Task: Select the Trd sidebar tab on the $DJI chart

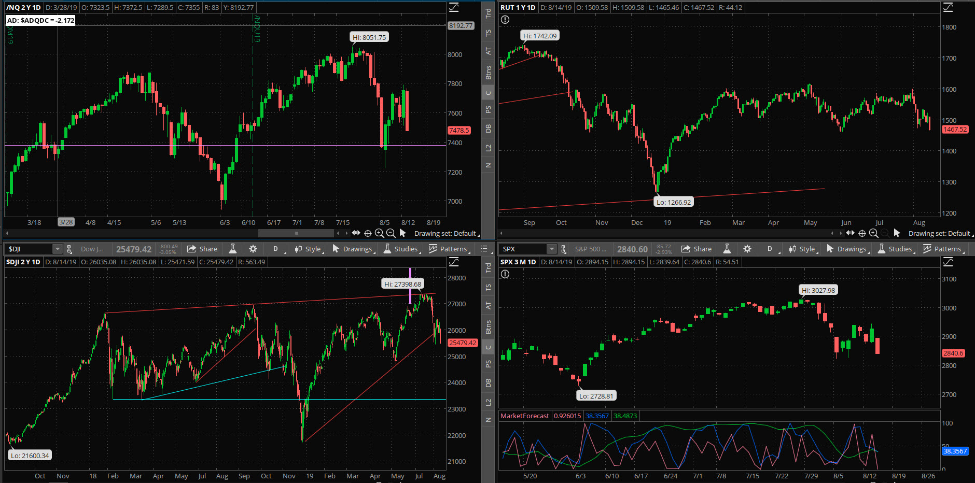Action: [x=488, y=268]
